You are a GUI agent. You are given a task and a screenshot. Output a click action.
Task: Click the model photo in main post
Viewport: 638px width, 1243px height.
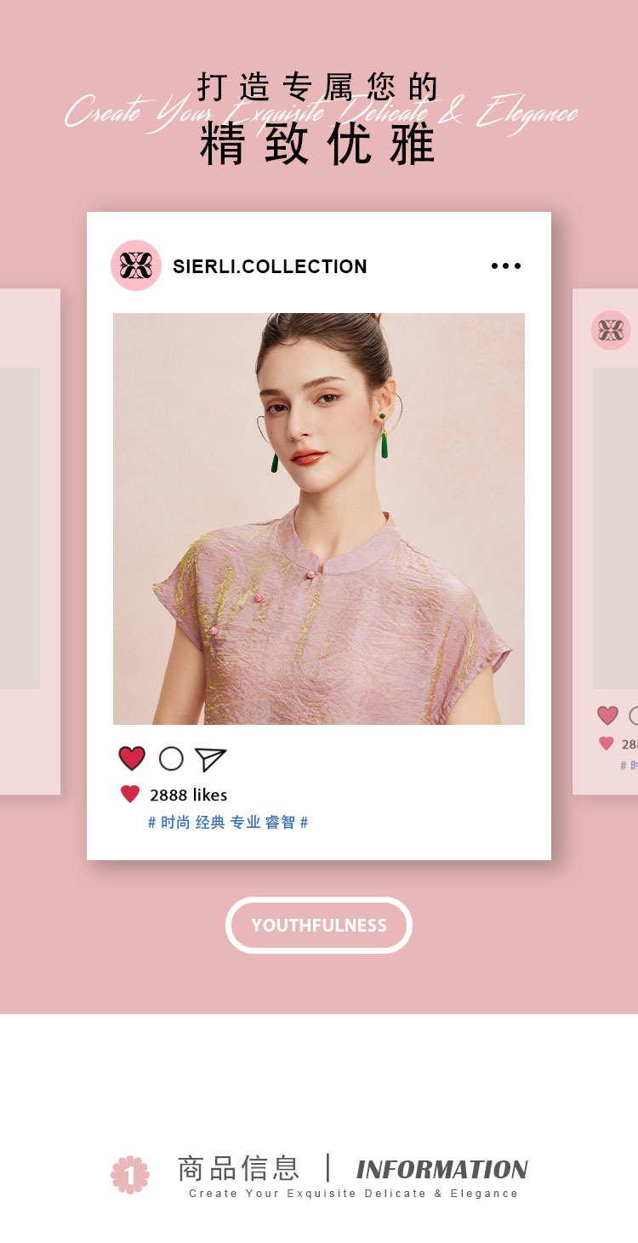[x=319, y=519]
